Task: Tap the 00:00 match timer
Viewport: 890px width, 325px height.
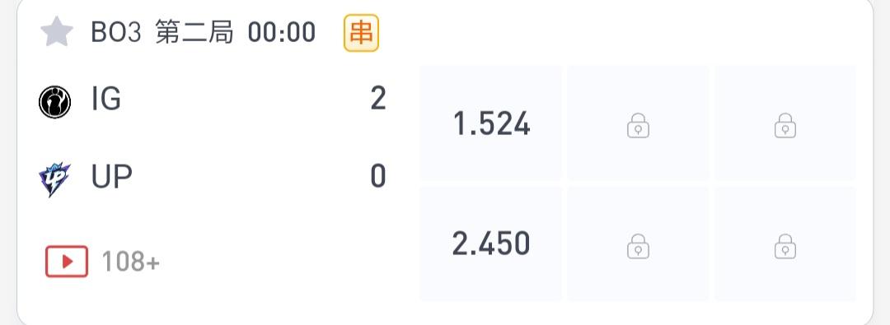Action: [282, 33]
